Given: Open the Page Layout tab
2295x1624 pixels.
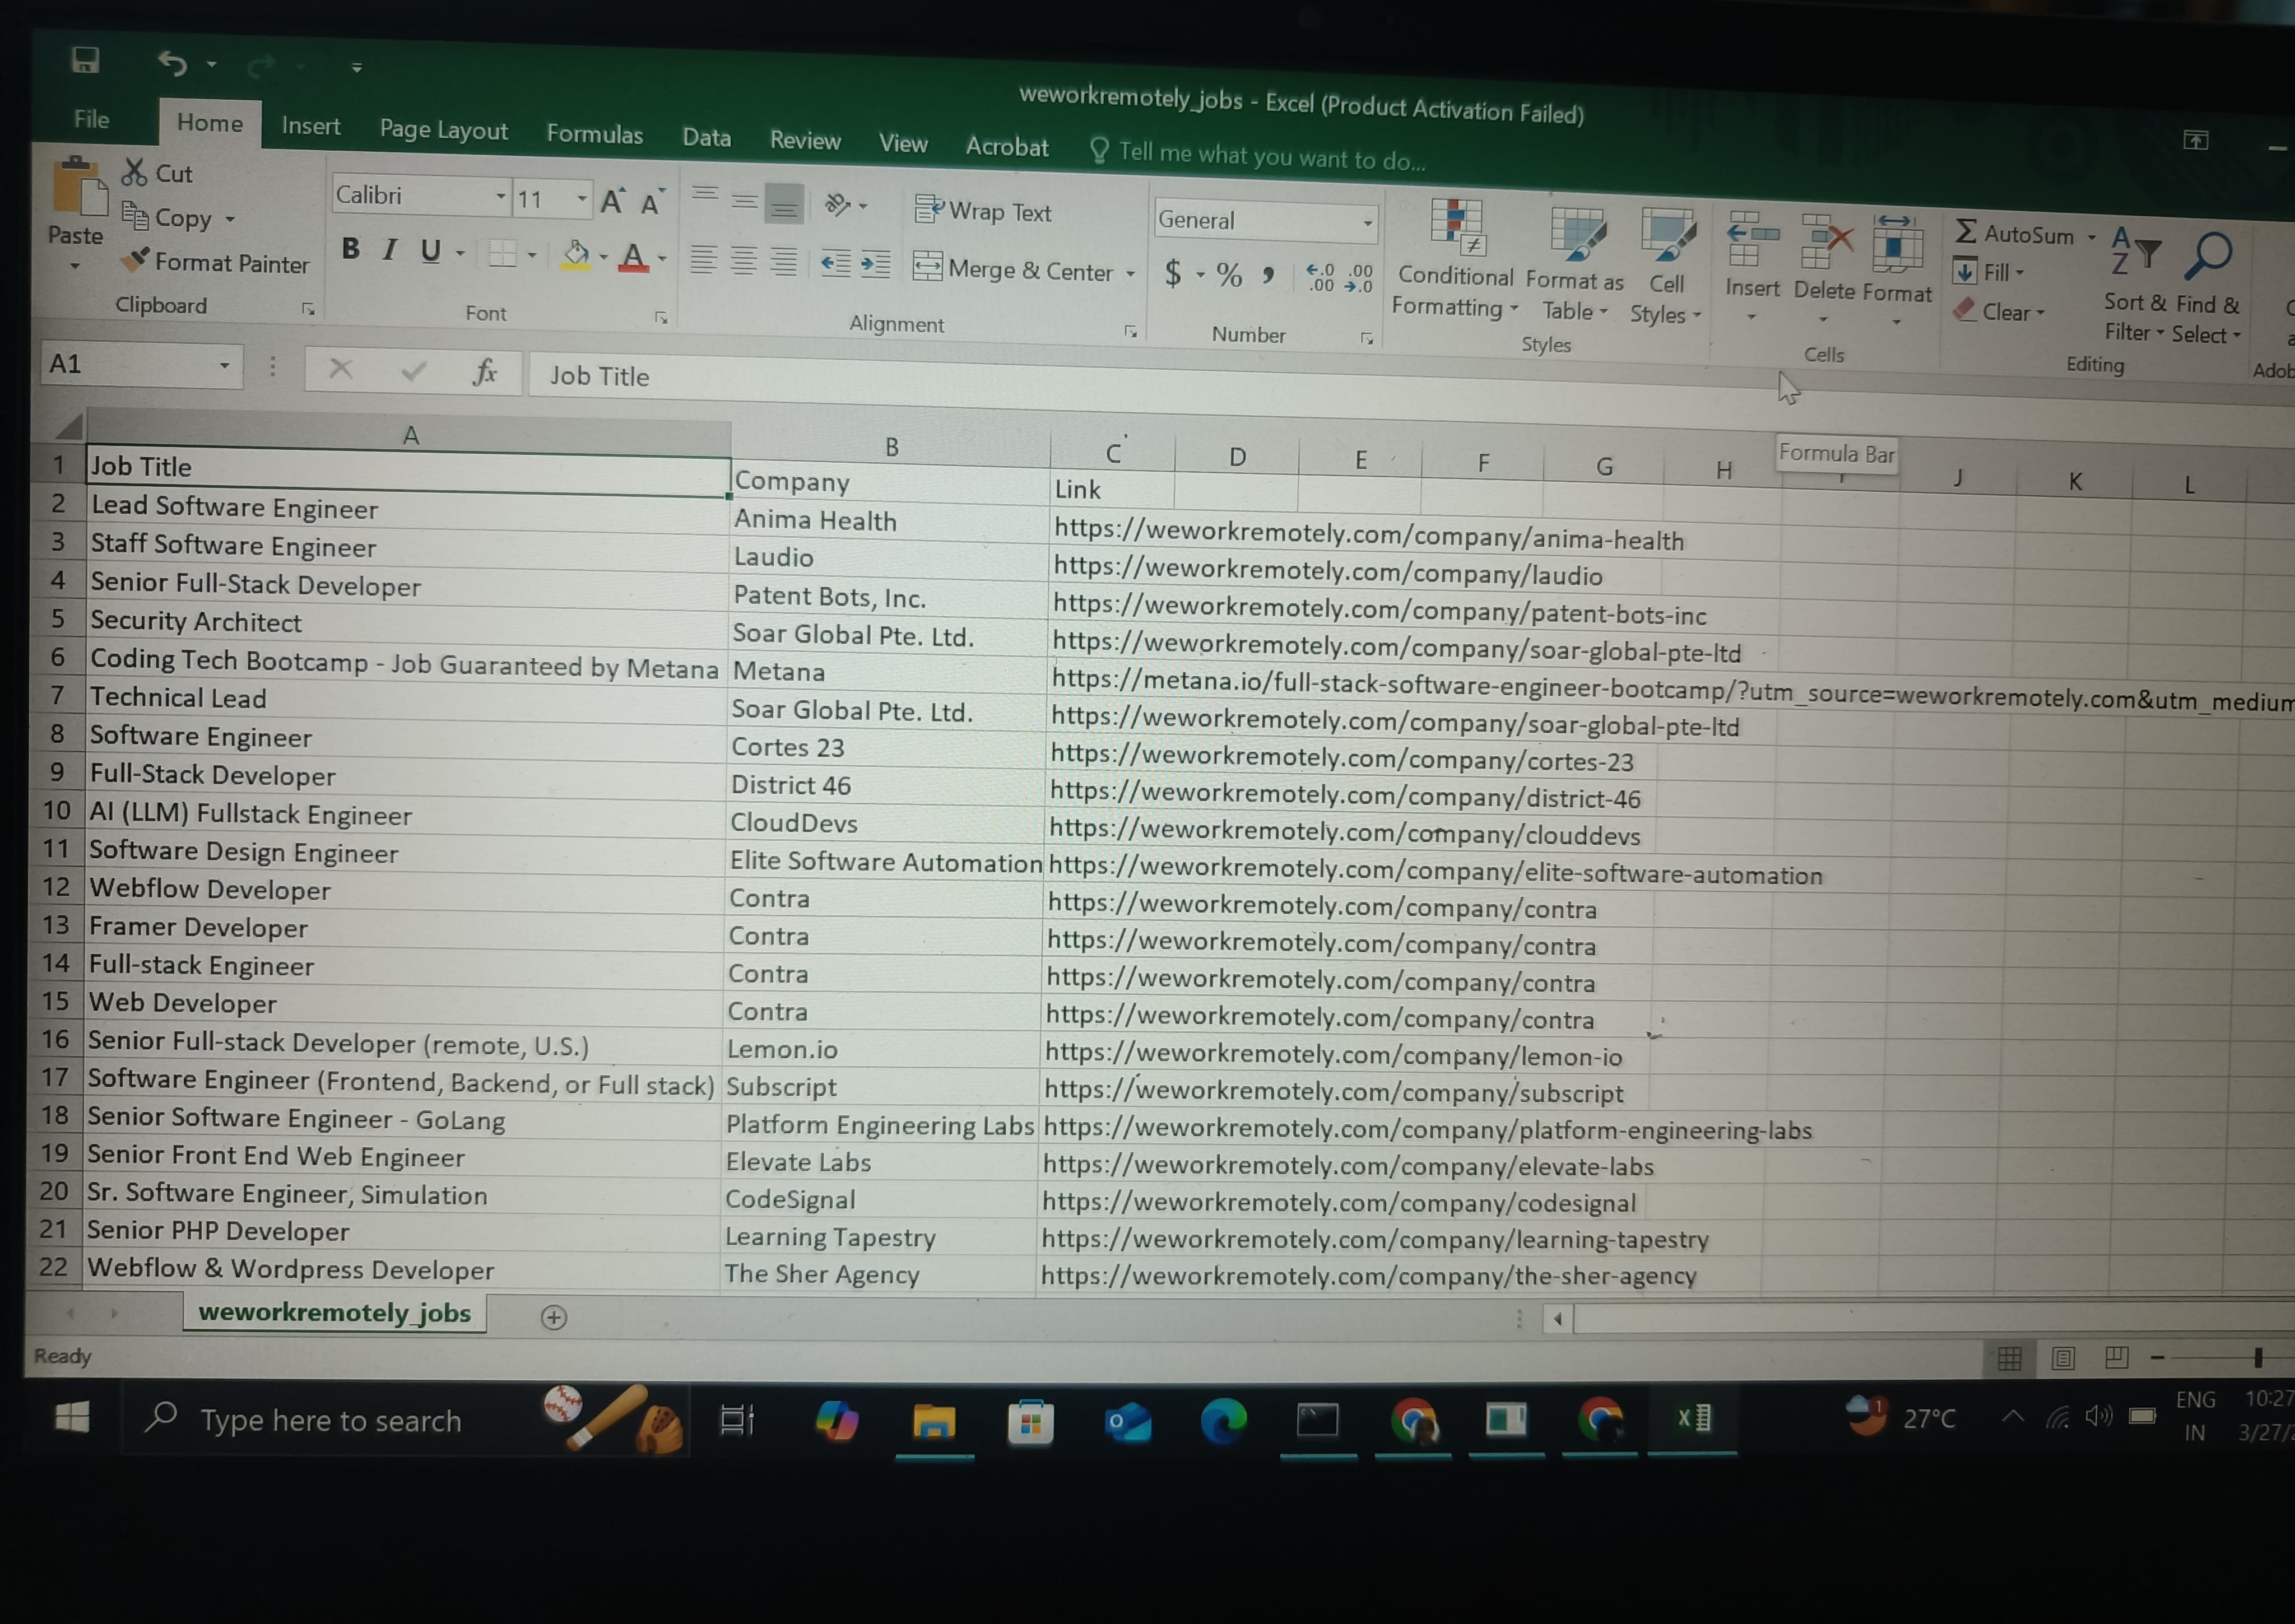Looking at the screenshot, I should coord(443,130).
